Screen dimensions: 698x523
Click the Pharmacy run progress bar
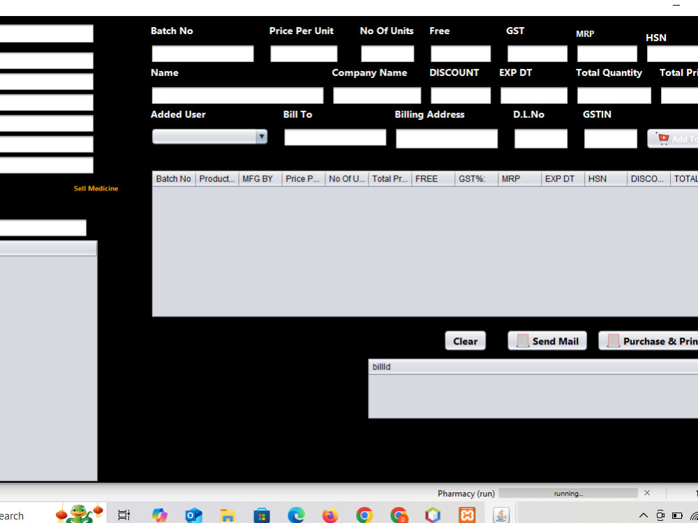[x=568, y=493]
